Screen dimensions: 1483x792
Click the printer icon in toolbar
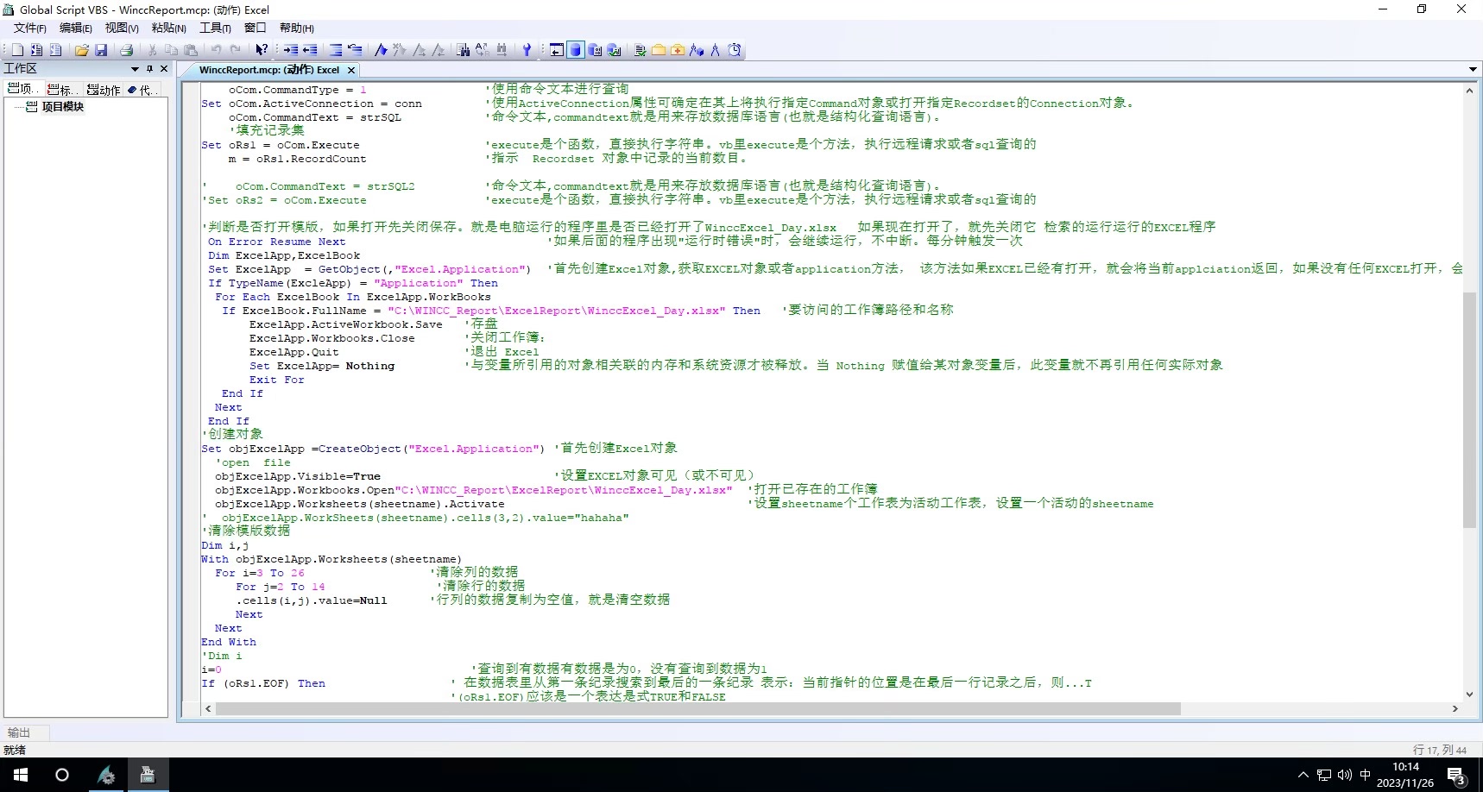tap(126, 50)
